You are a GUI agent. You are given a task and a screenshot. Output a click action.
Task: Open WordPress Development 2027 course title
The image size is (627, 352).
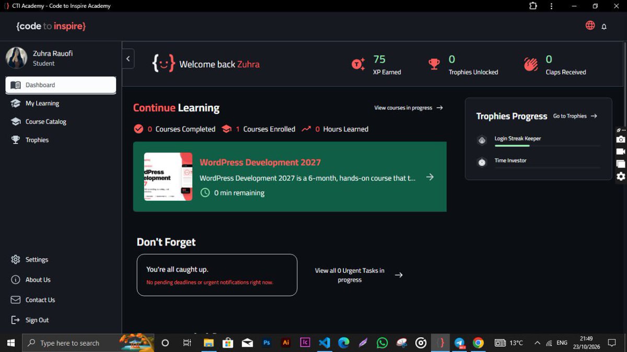260,162
